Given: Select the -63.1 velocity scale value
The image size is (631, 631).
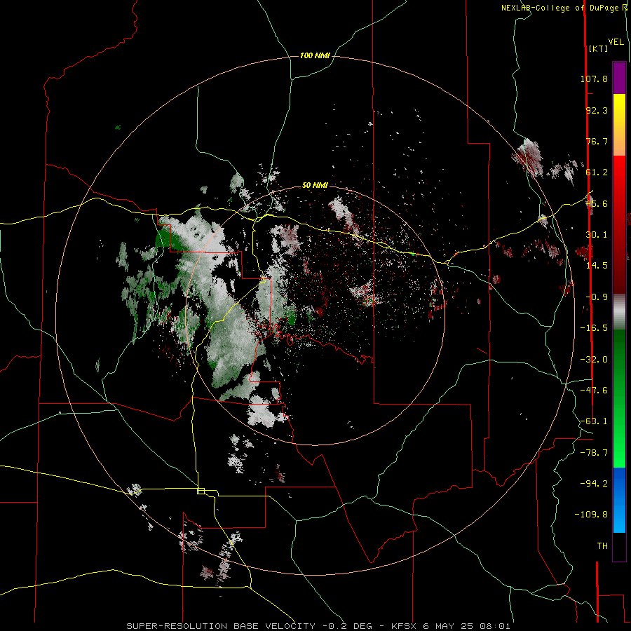Looking at the screenshot, I should click(594, 421).
